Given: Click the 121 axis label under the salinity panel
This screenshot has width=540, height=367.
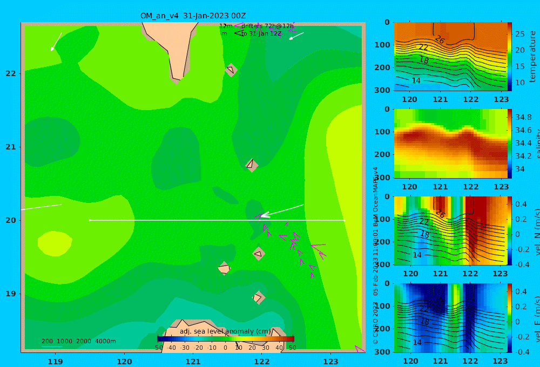Looking at the screenshot, I should 440,187.
